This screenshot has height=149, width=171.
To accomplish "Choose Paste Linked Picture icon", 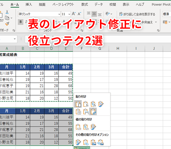I will [x=101, y=142].
